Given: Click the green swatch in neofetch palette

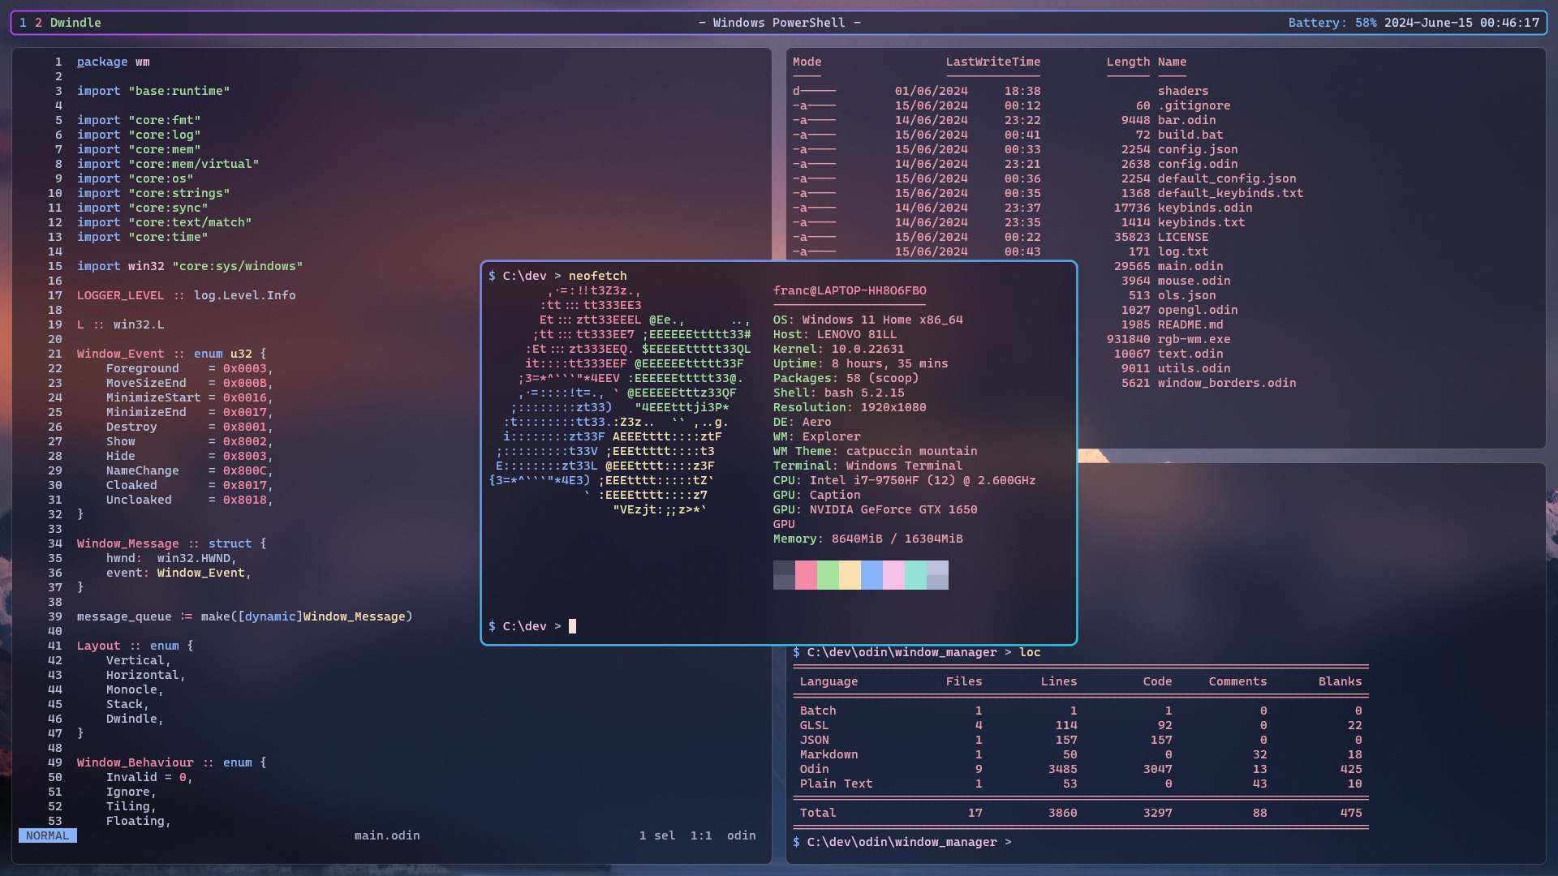Looking at the screenshot, I should click(828, 575).
